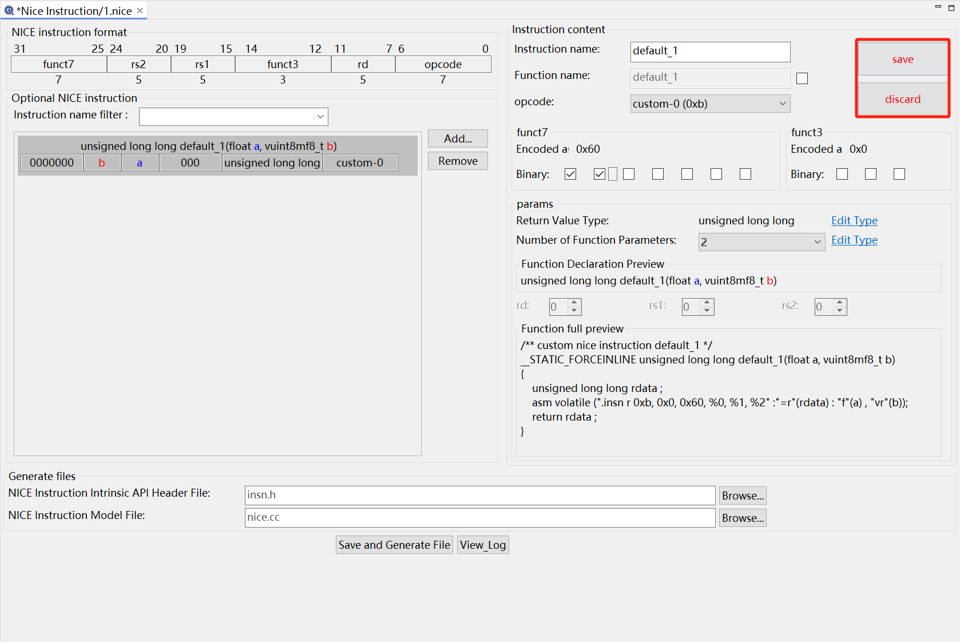
Task: Check the last funct7 binary bit checkbox
Action: coord(745,174)
